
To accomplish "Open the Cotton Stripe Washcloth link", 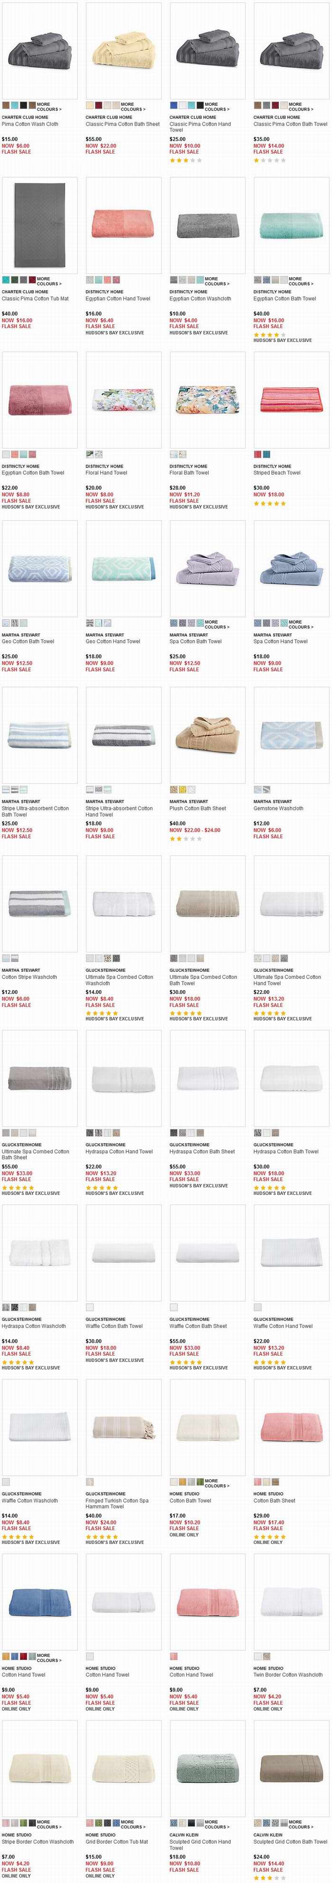I will coord(29,976).
